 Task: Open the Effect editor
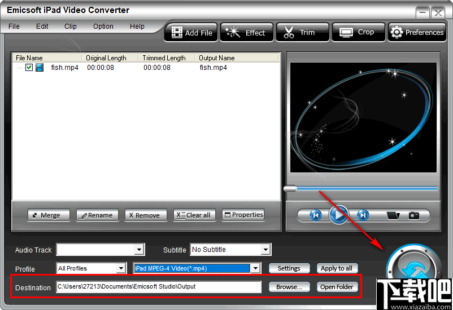[x=247, y=33]
